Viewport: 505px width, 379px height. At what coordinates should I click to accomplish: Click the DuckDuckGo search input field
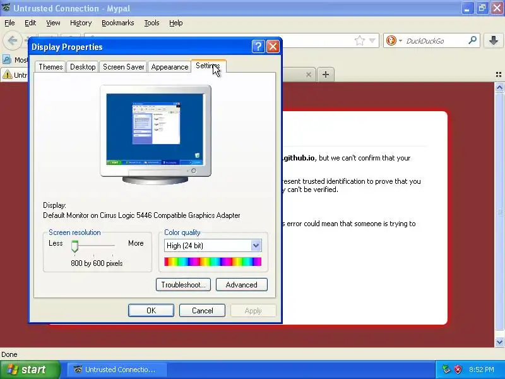coord(435,40)
